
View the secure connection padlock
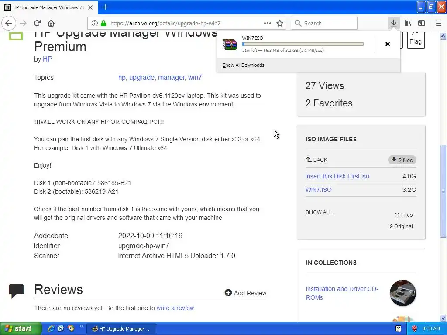(103, 23)
